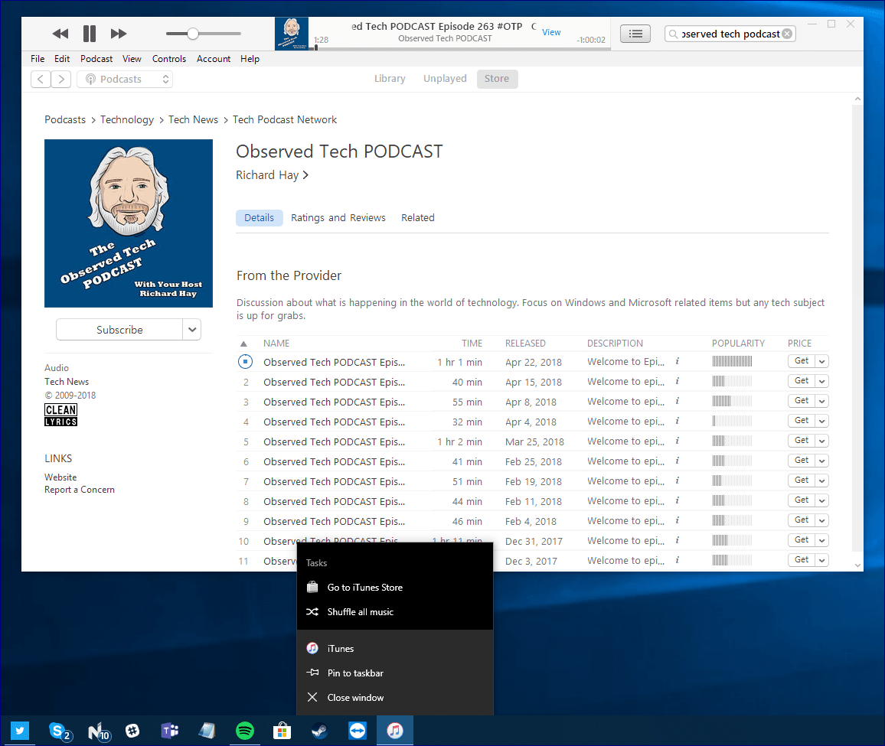The width and height of the screenshot is (885, 746).
Task: Open the Report a Concern link
Action: coord(80,490)
